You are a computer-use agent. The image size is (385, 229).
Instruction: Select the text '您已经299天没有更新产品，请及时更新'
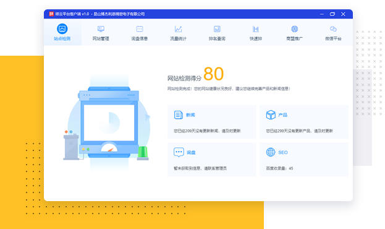299,131
